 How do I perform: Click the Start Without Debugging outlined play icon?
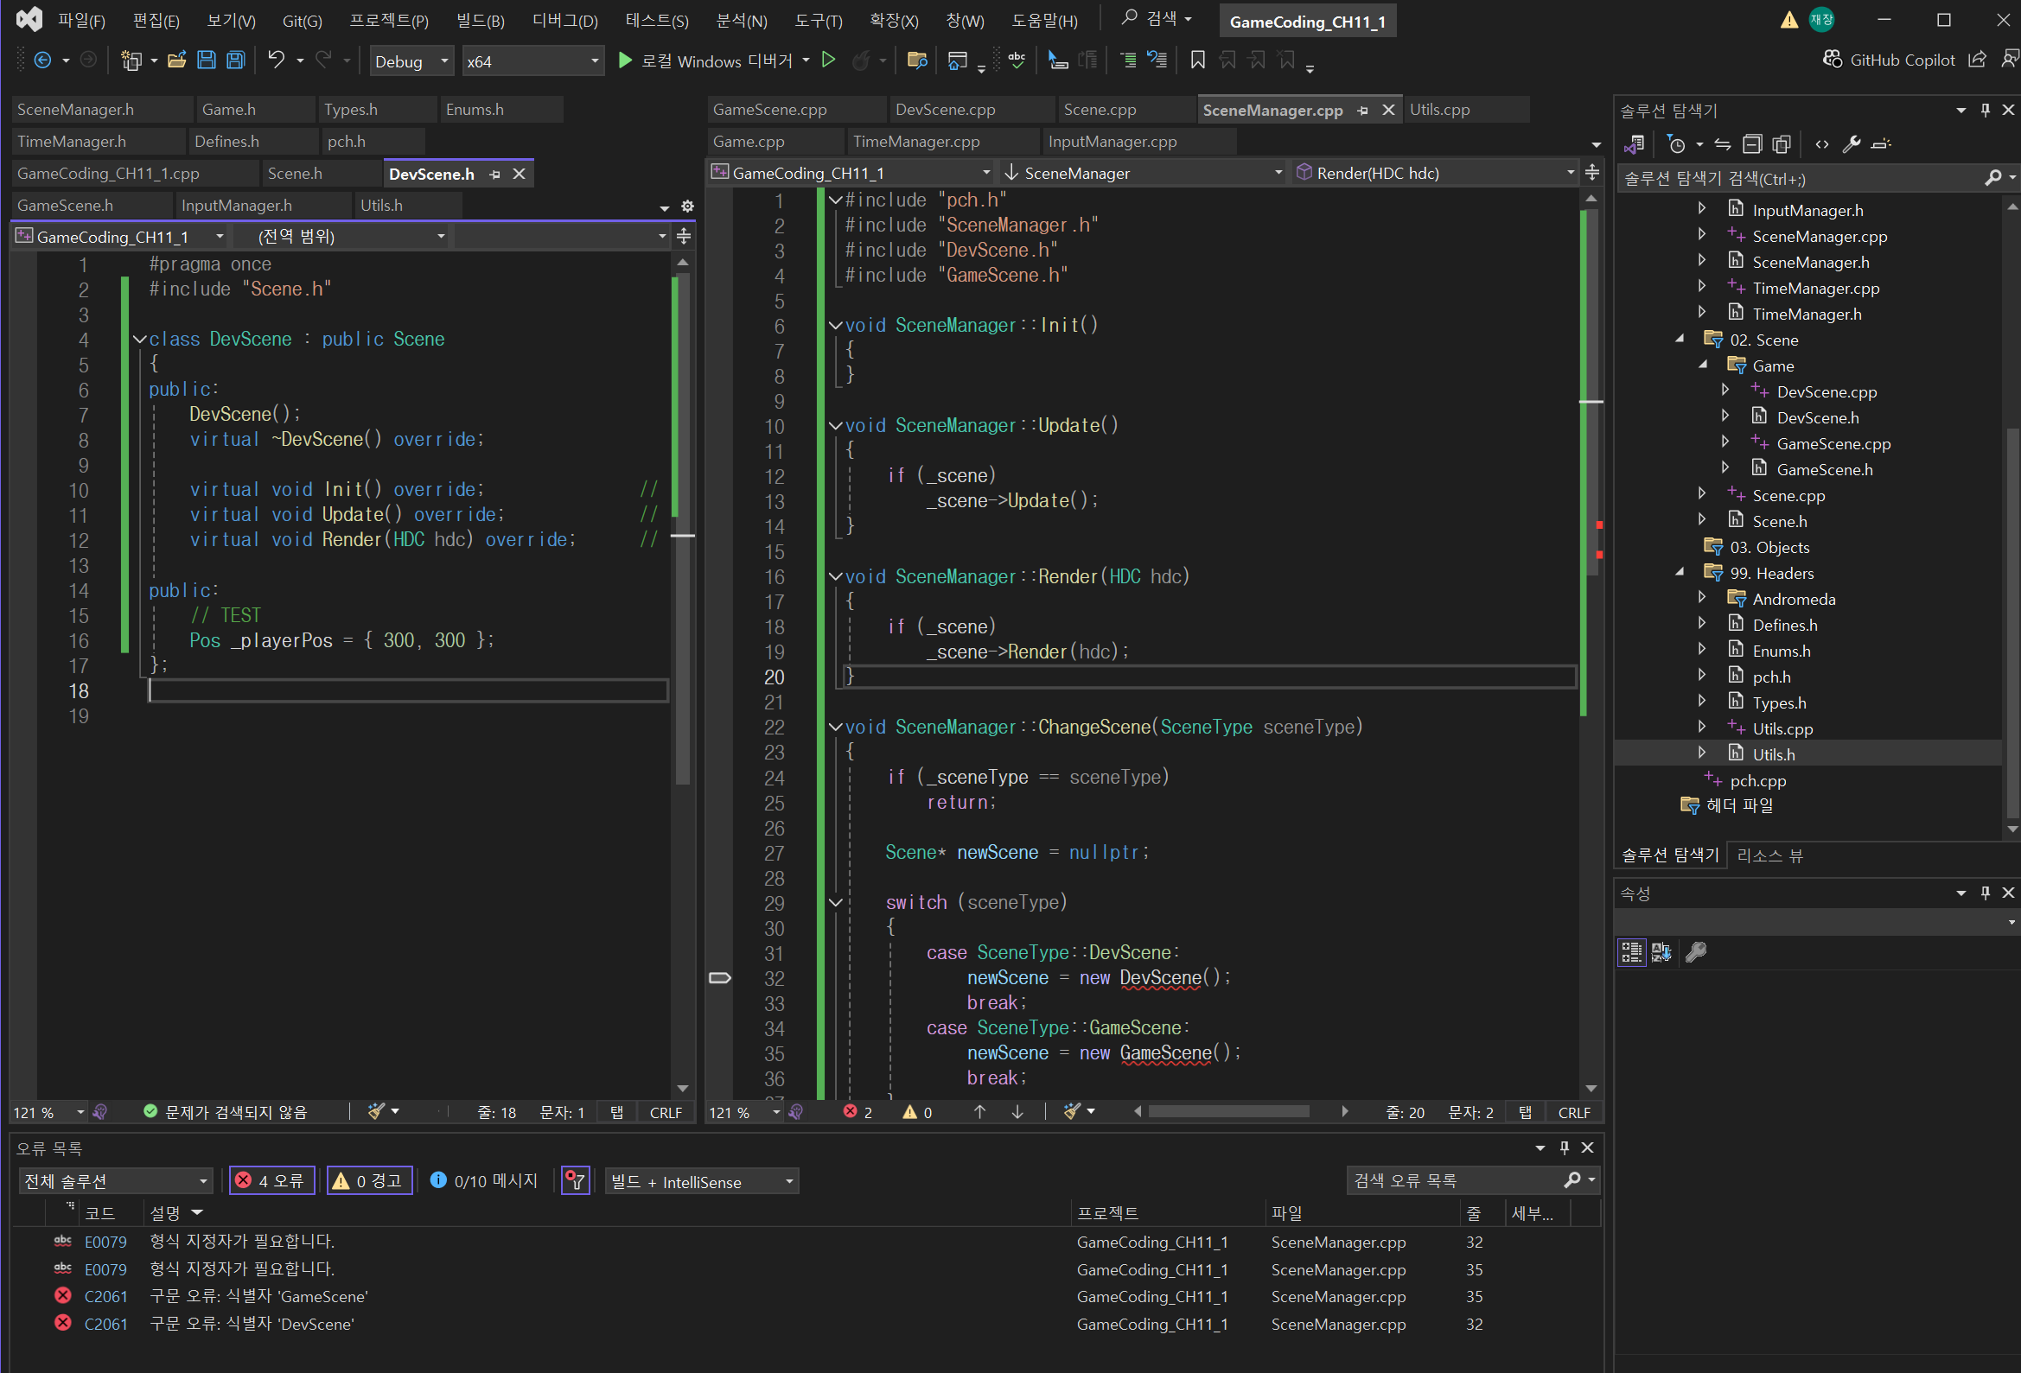(x=828, y=60)
